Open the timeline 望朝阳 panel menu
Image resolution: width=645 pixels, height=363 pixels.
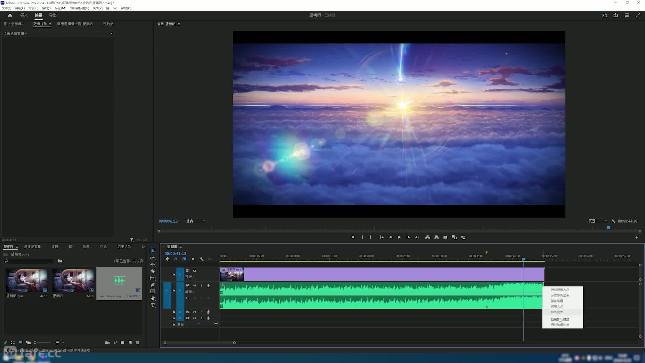[180, 247]
